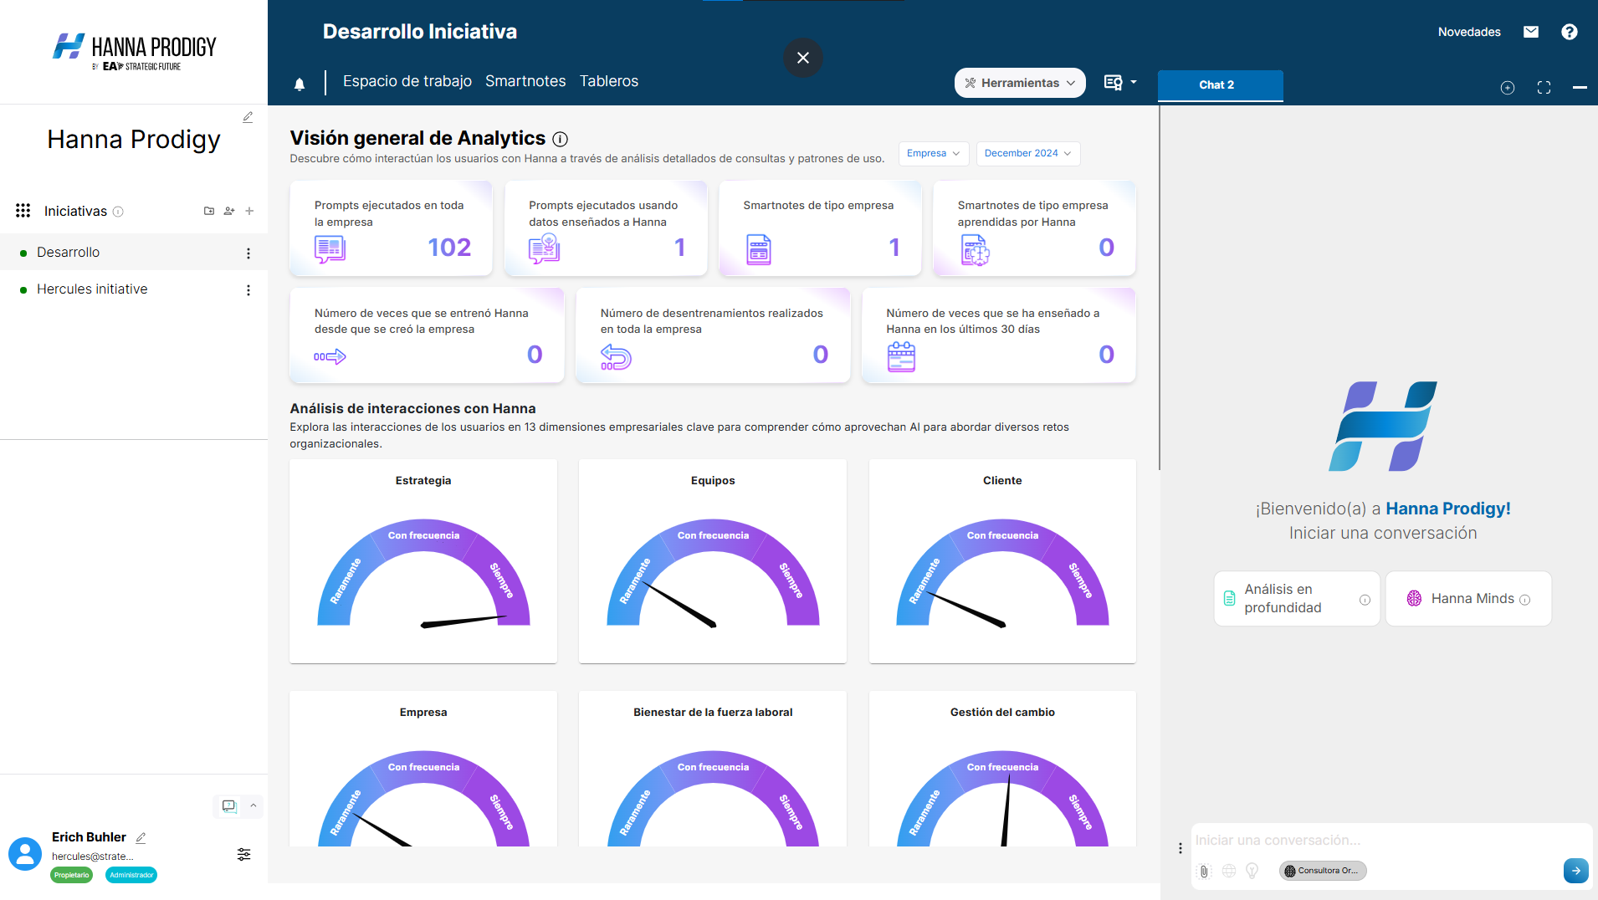
Task: Switch to Tableros tab
Action: point(609,81)
